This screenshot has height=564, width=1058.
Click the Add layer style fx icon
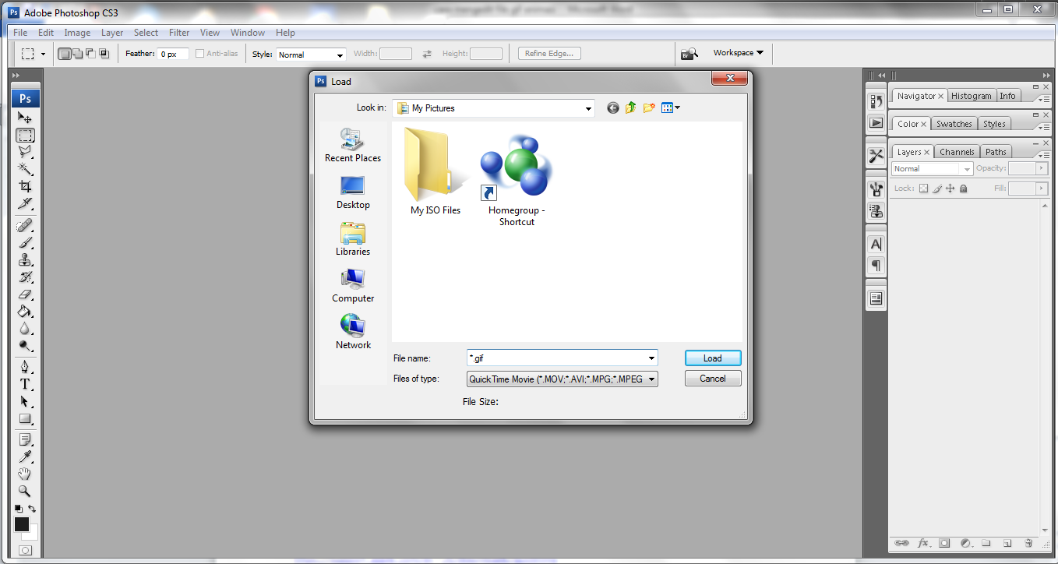pyautogui.click(x=924, y=543)
